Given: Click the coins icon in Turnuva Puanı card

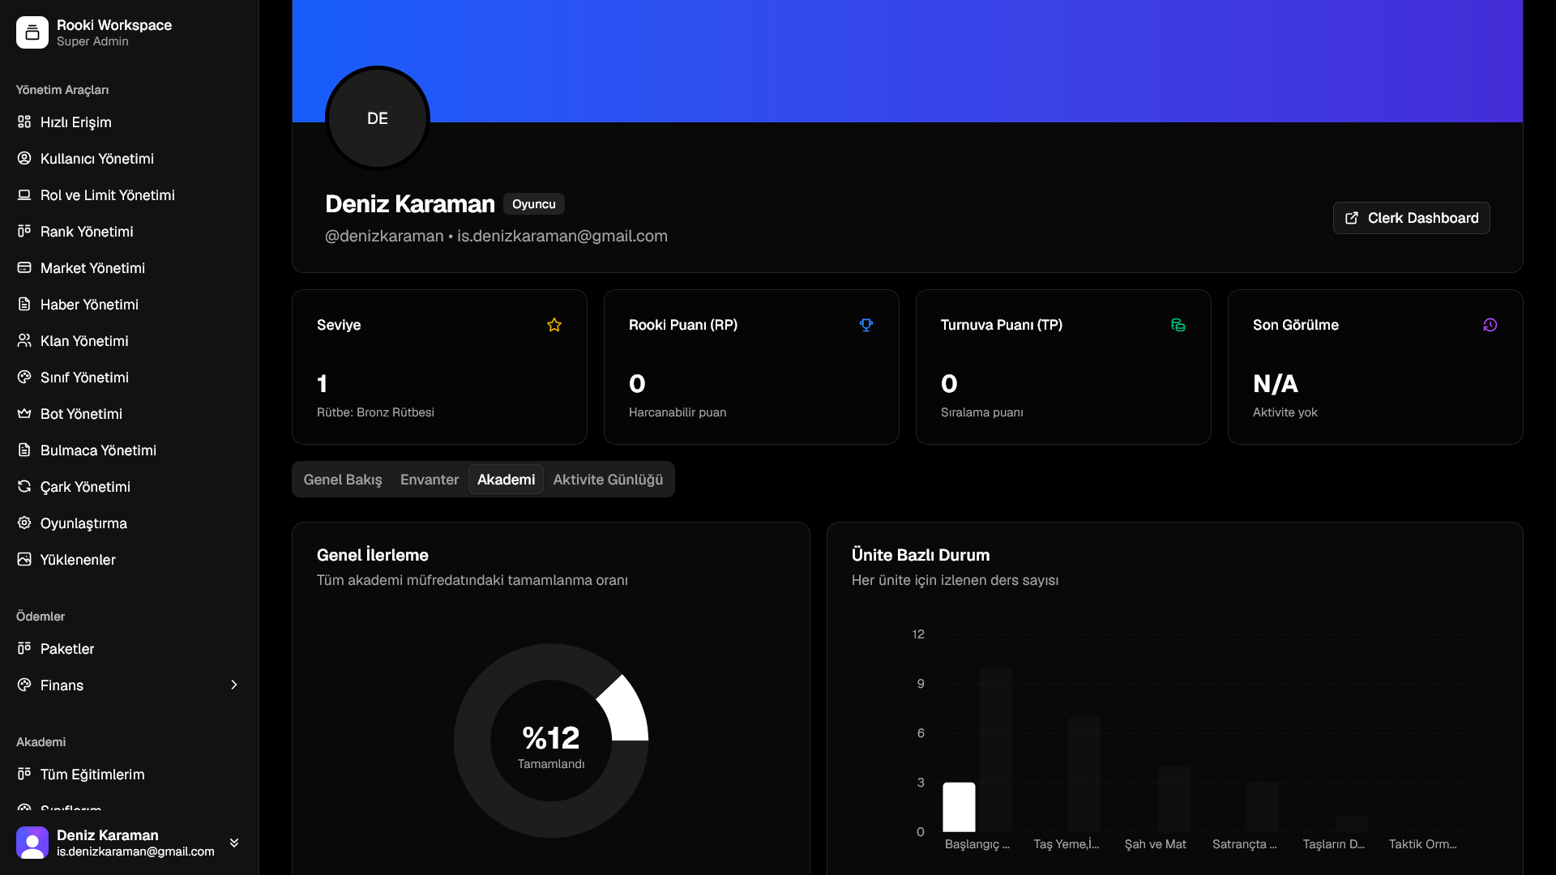Looking at the screenshot, I should point(1178,325).
